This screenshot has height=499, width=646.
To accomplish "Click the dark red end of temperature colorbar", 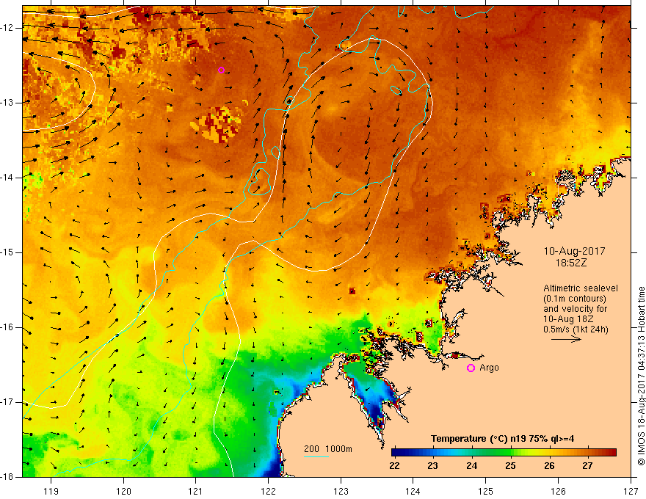I will tap(612, 453).
